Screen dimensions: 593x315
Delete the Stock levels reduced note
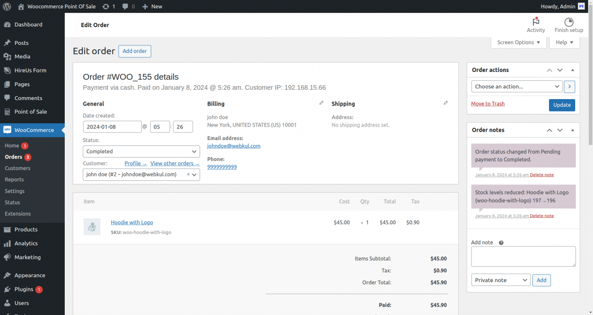(542, 216)
